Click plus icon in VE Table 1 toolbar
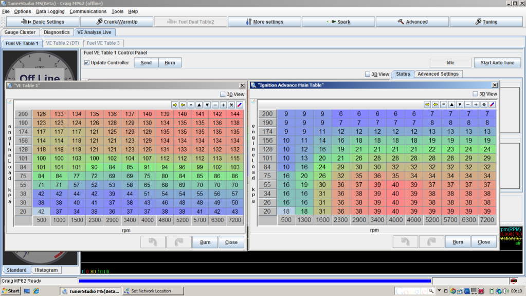 [223, 105]
